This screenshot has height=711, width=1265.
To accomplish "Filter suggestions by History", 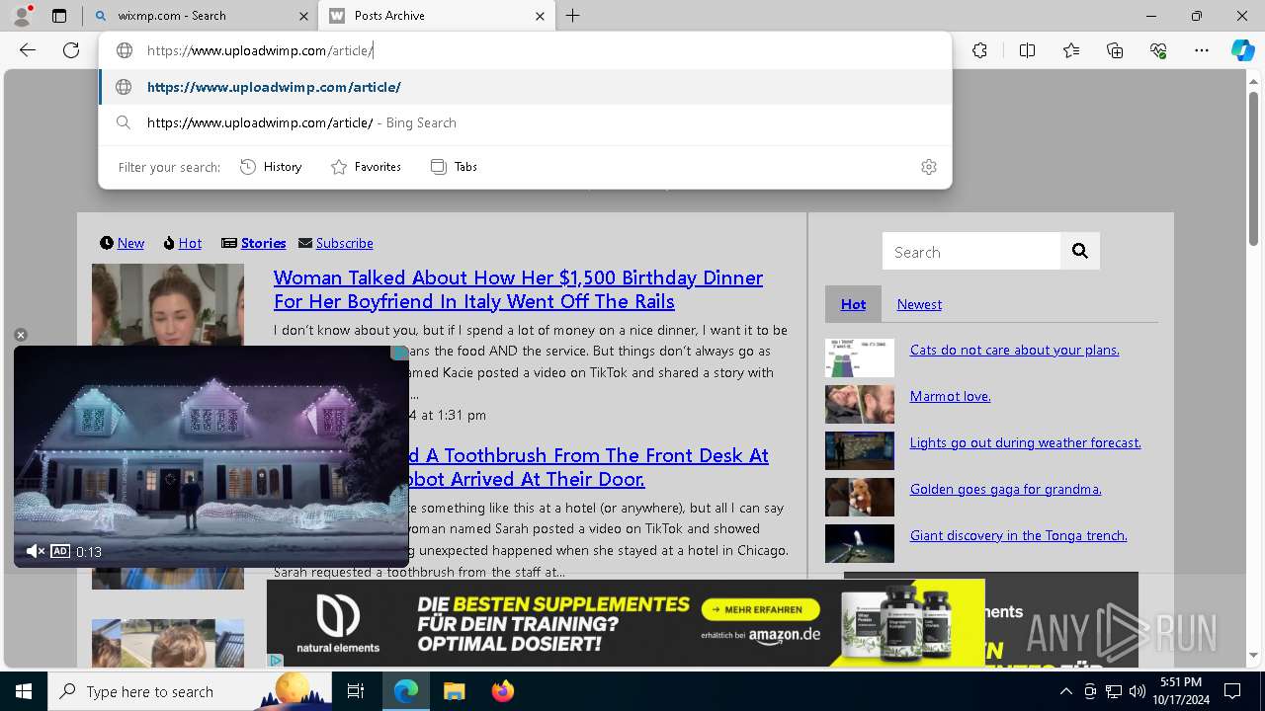I will click(271, 167).
